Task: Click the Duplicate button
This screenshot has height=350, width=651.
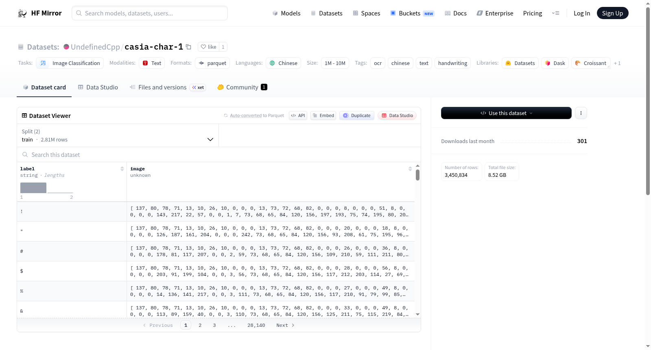Action: (357, 115)
